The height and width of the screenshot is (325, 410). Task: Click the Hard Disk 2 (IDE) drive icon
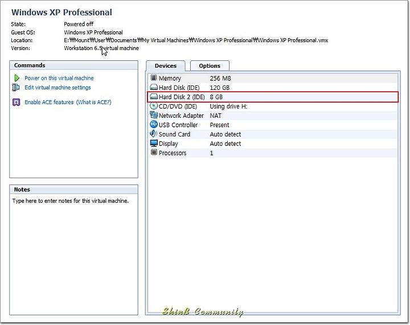pyautogui.click(x=154, y=97)
